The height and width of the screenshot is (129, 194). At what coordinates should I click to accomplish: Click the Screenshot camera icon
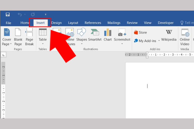click(x=122, y=32)
